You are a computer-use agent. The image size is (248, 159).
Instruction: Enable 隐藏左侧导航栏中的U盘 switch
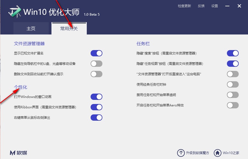pos(96,64)
